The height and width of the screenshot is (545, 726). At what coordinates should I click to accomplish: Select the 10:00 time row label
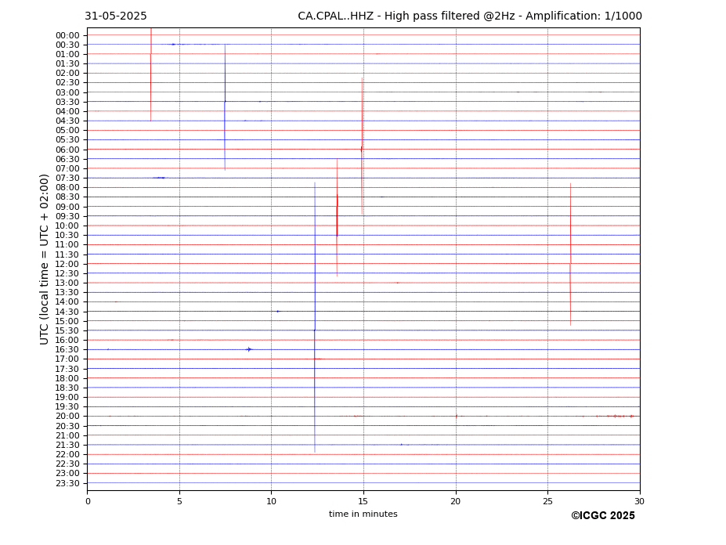pos(67,226)
